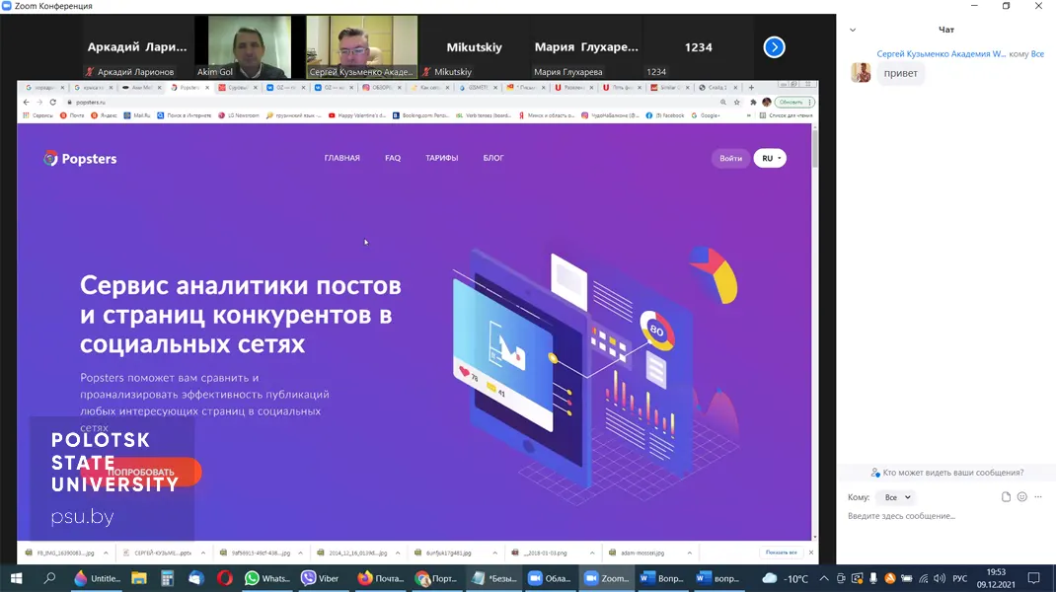Open browser extensions puzzle icon

(753, 103)
